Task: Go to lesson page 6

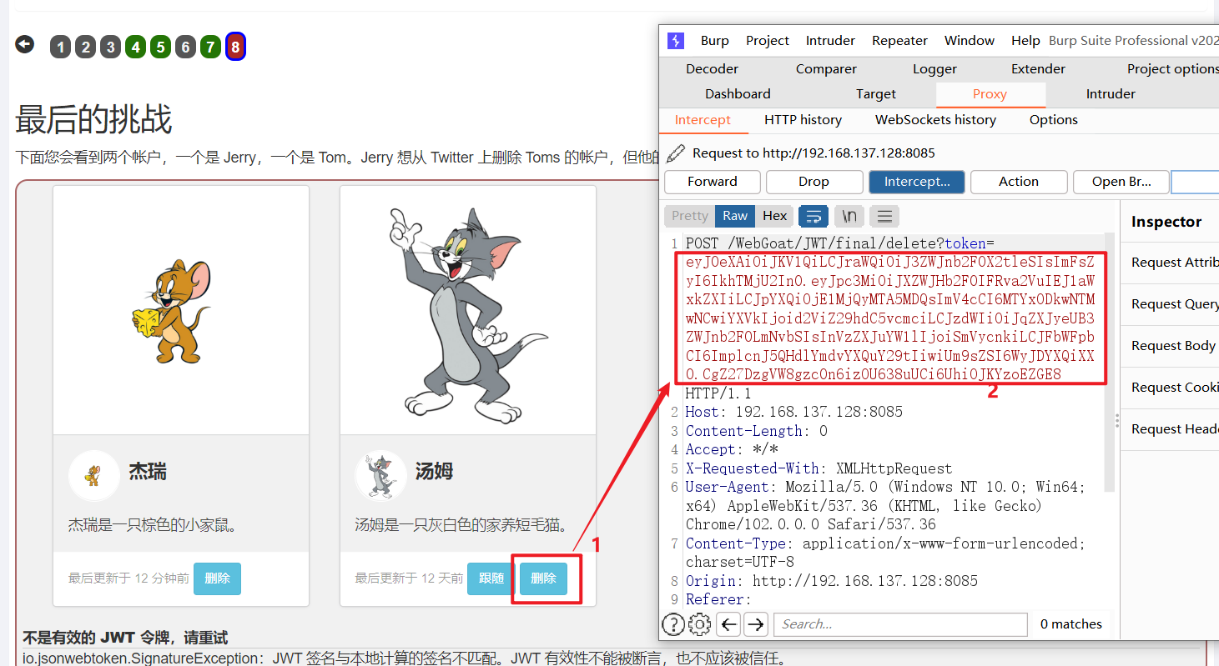Action: [x=185, y=48]
